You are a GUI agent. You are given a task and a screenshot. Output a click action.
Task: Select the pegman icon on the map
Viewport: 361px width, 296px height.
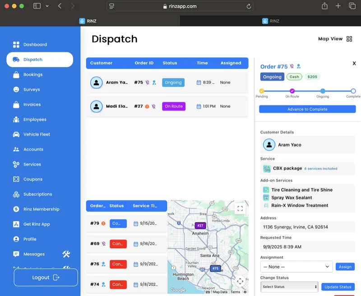click(240, 281)
